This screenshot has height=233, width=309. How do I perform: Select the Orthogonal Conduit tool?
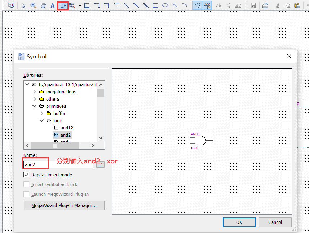click(x=117, y=5)
